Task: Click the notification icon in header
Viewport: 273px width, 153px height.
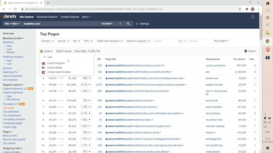Action: [253, 17]
